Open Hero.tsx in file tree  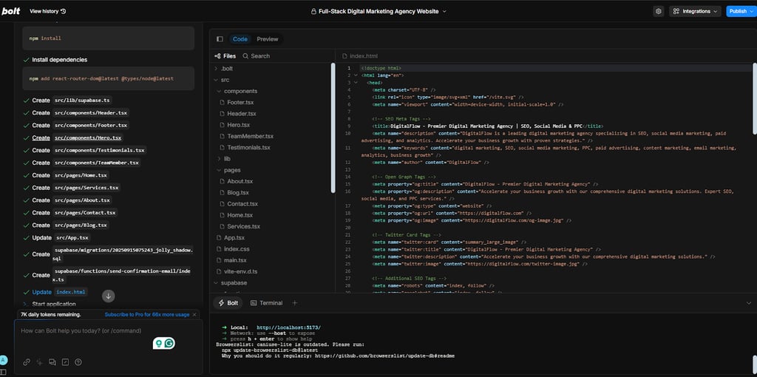pyautogui.click(x=239, y=125)
